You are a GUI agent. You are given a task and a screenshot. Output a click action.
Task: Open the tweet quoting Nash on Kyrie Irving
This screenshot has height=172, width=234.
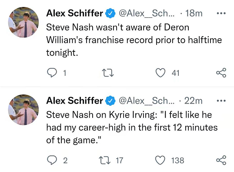point(132,127)
